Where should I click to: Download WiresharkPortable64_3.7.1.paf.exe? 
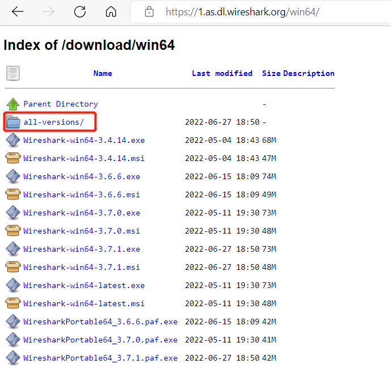tap(100, 358)
